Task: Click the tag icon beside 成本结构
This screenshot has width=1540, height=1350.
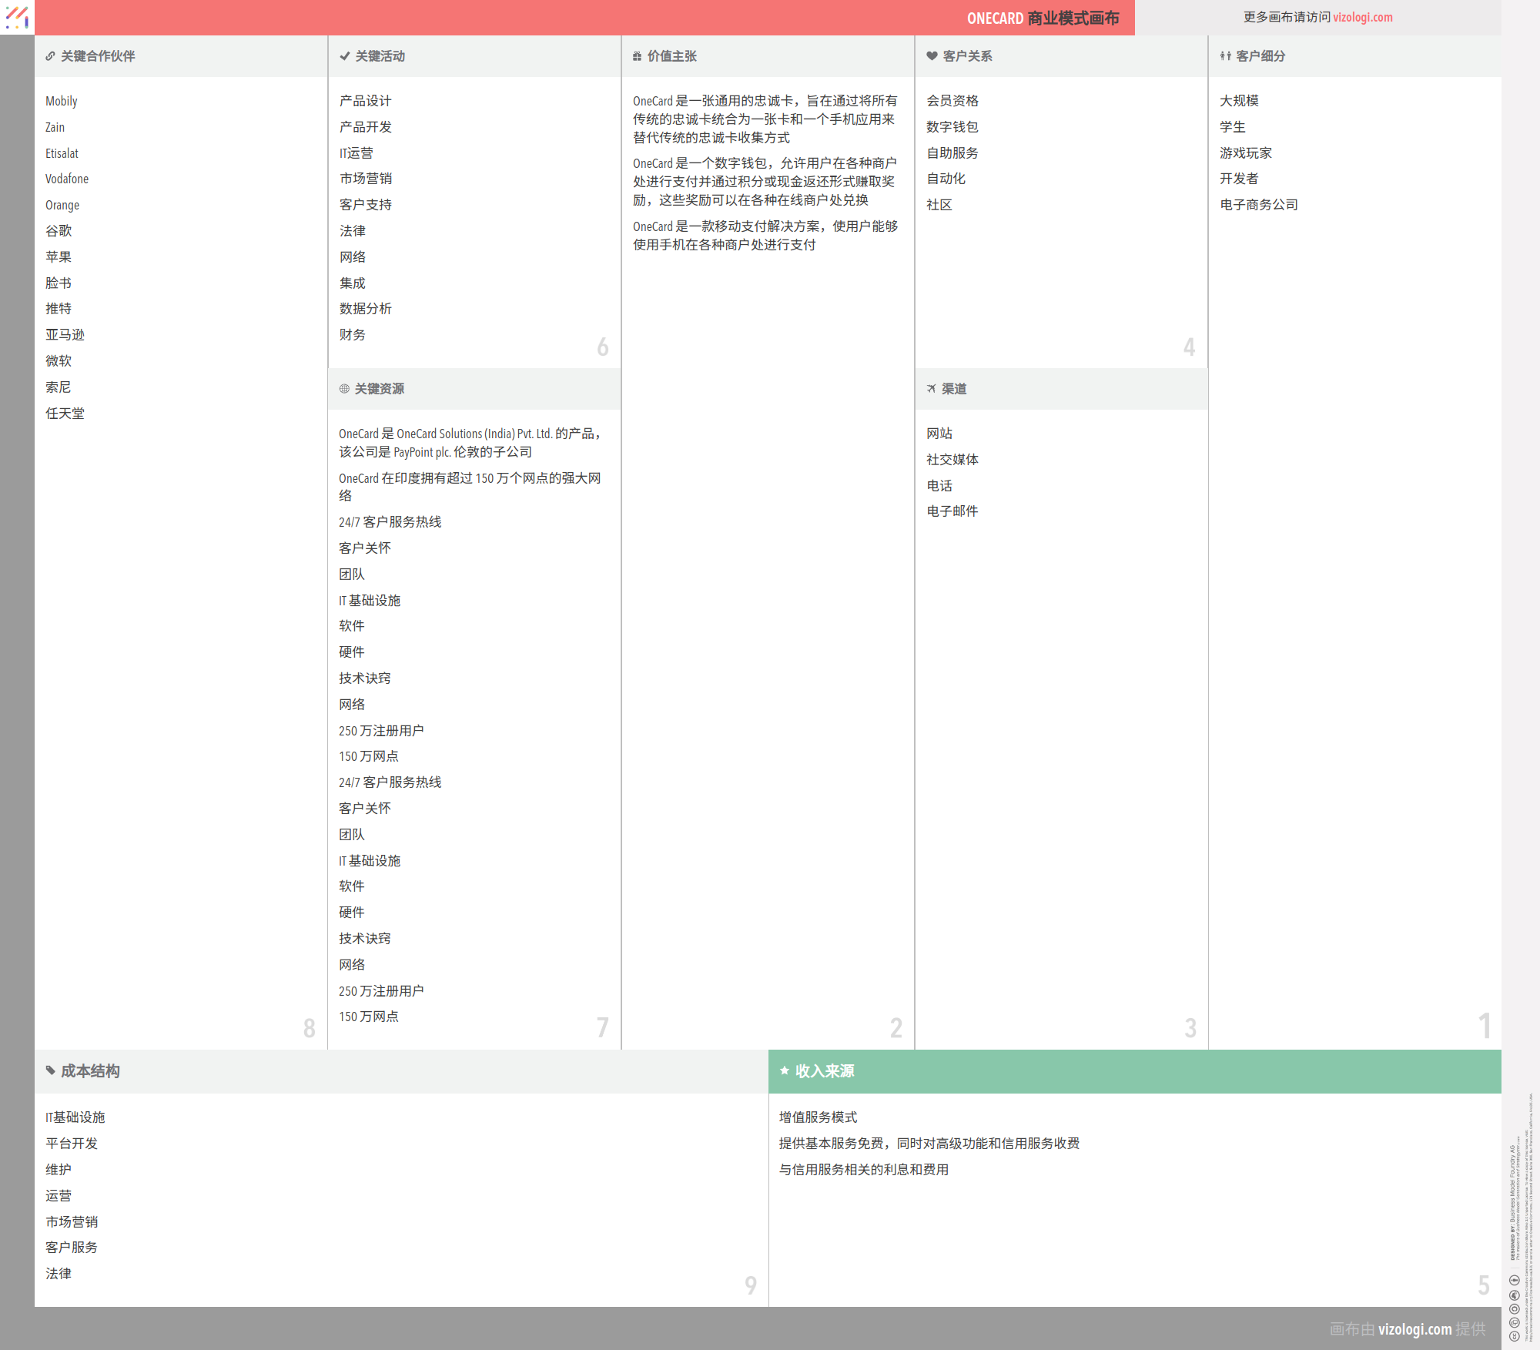Action: tap(51, 1070)
